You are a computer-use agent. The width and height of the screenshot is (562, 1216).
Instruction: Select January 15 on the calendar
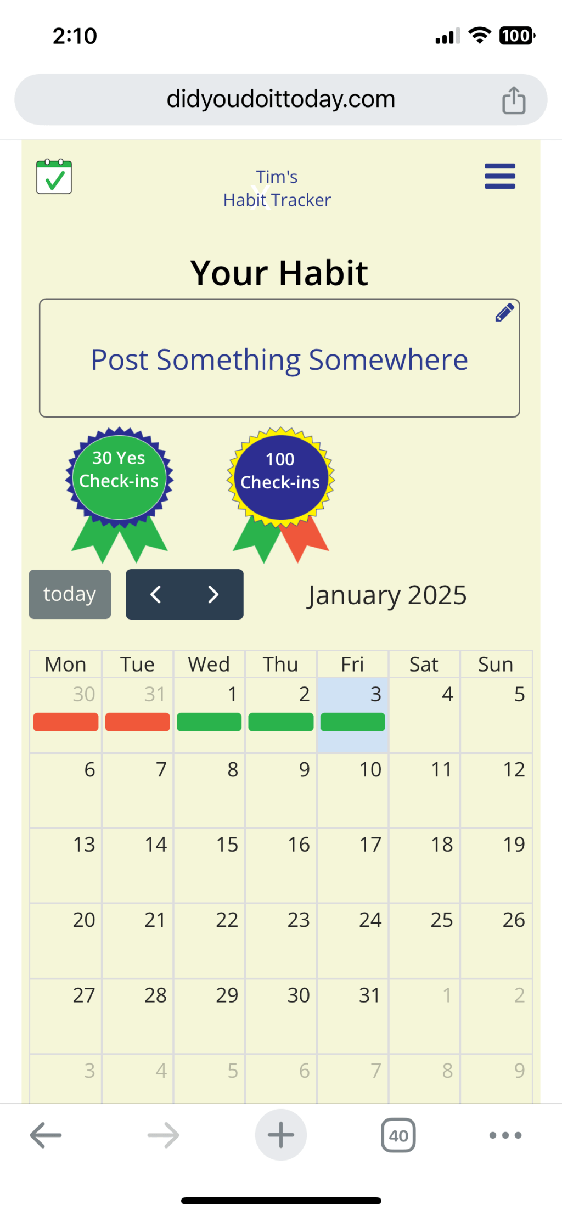click(209, 865)
